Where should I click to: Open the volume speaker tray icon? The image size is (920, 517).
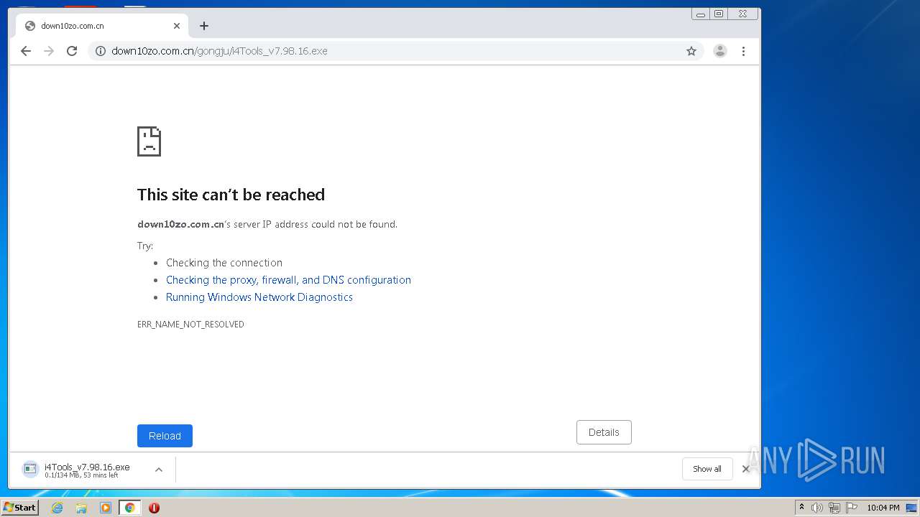click(817, 508)
